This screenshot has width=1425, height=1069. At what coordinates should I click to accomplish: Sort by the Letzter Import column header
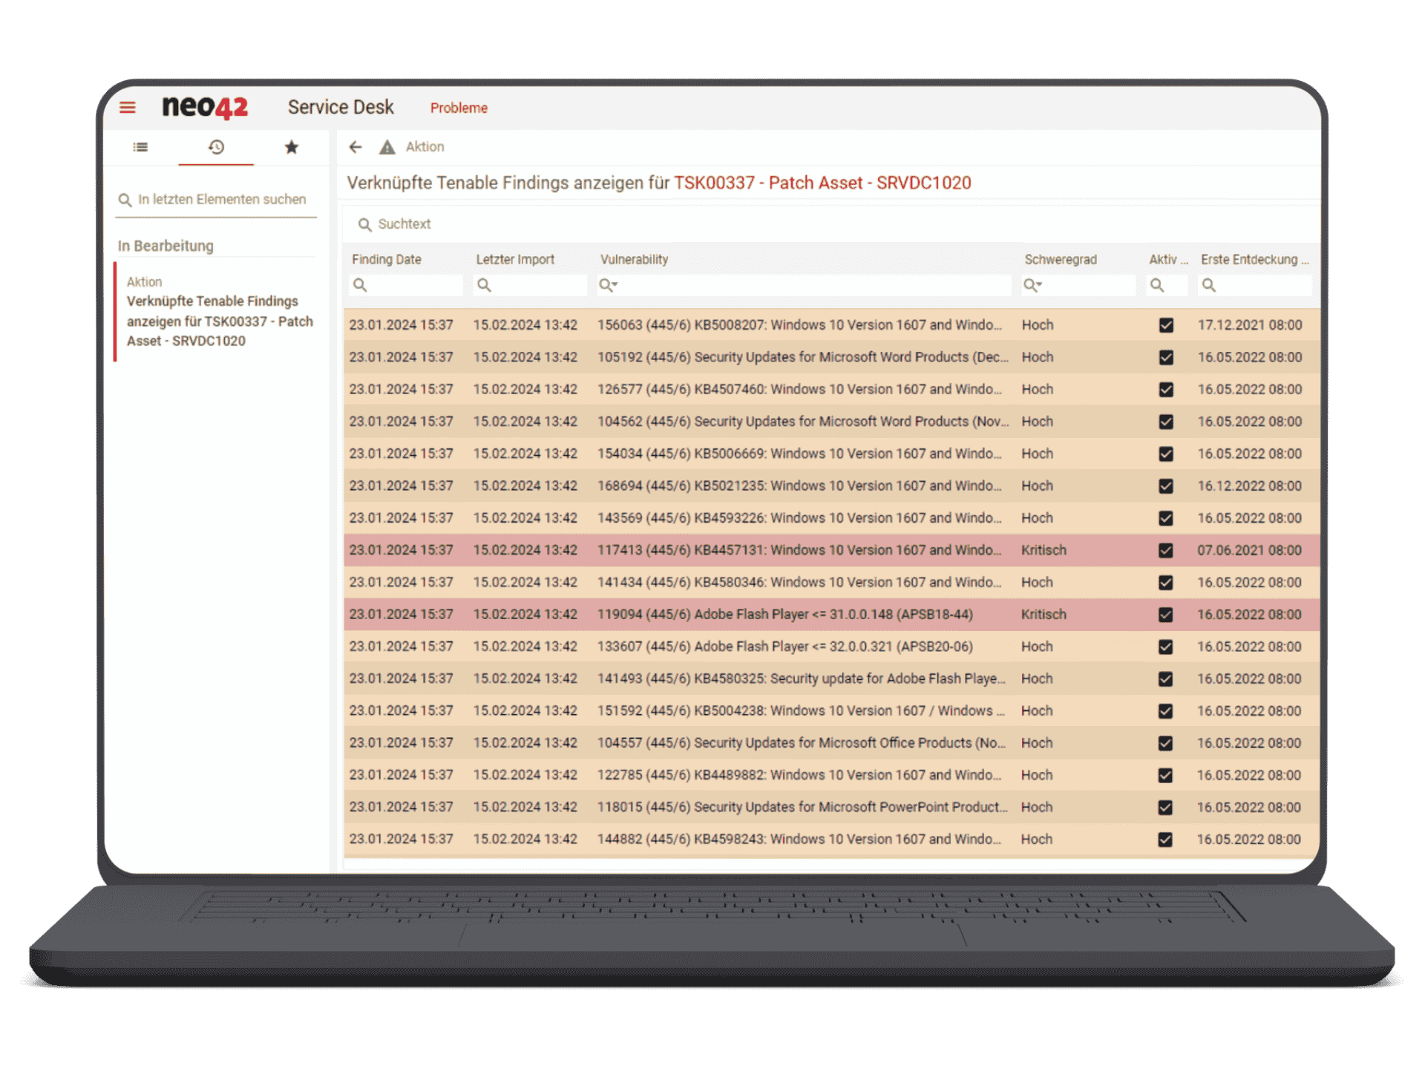[x=514, y=259]
